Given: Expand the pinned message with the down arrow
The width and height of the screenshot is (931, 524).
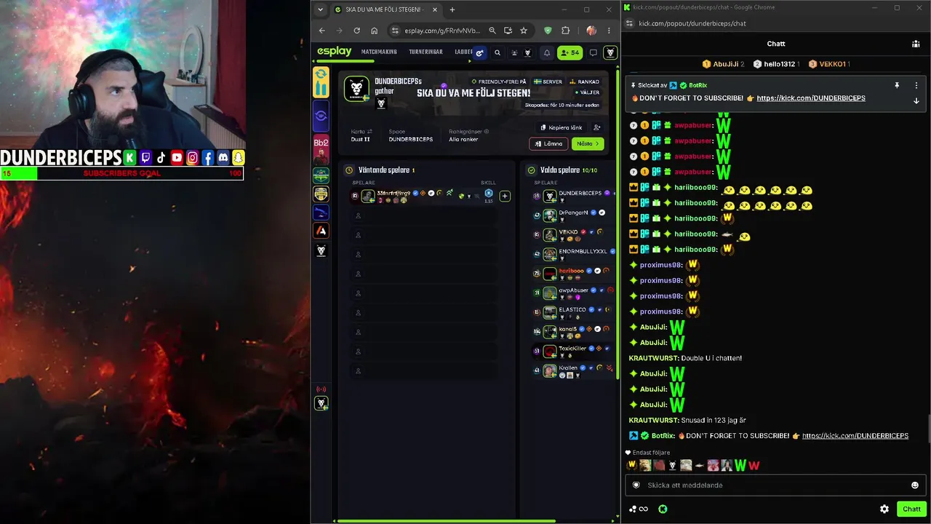Looking at the screenshot, I should pos(916,100).
